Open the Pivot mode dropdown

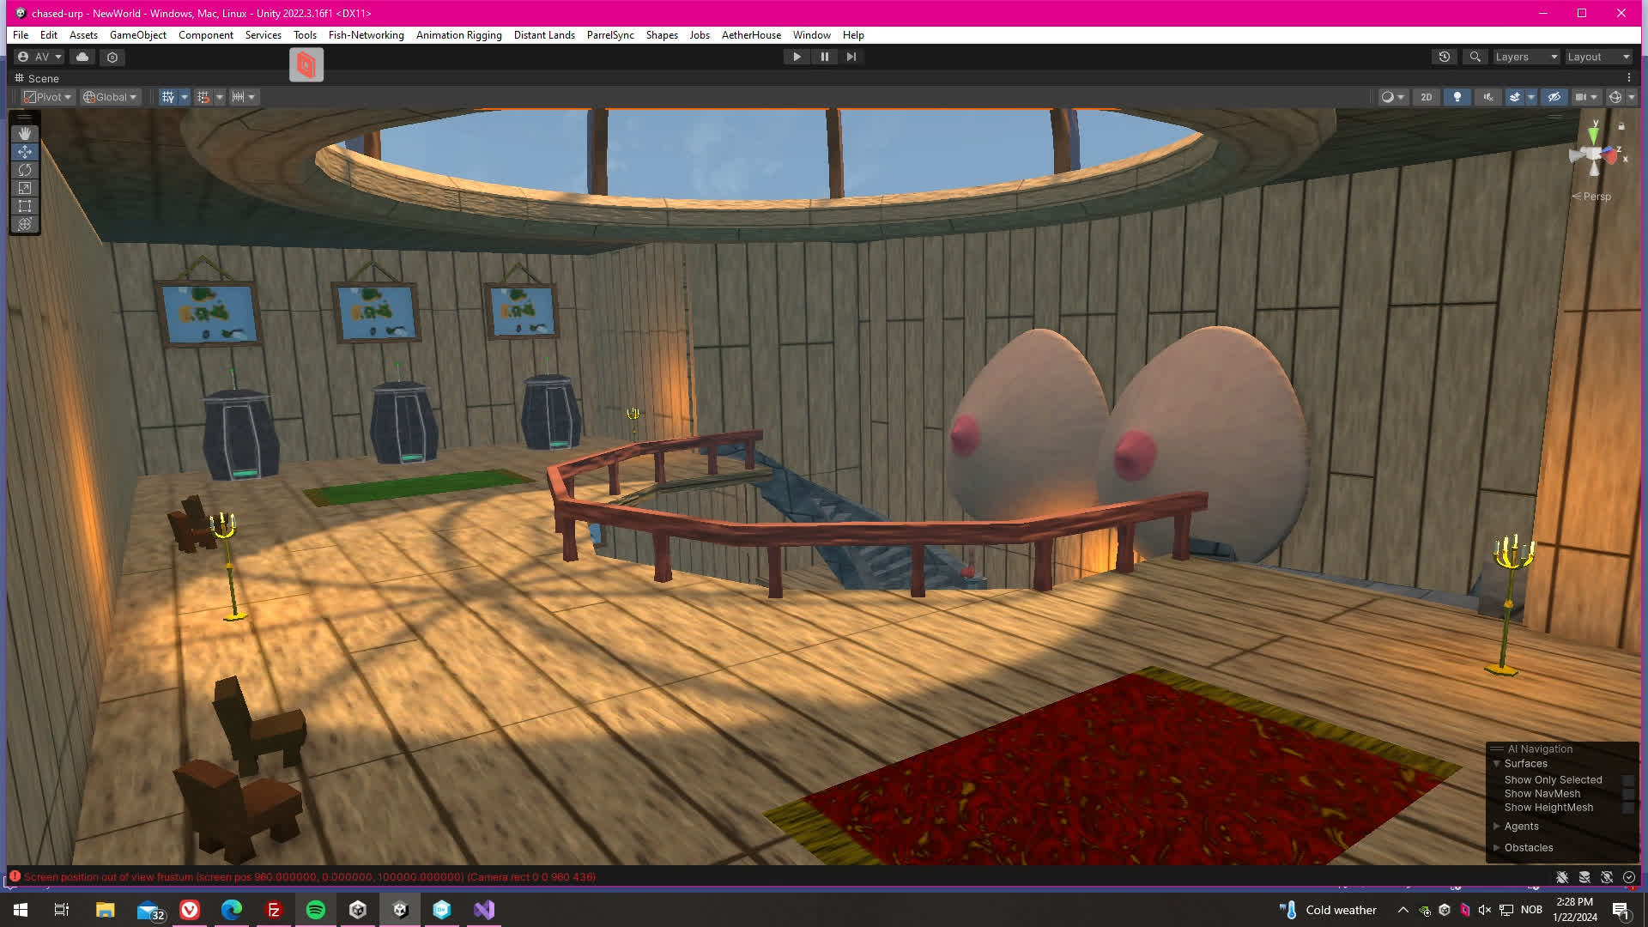pos(48,97)
